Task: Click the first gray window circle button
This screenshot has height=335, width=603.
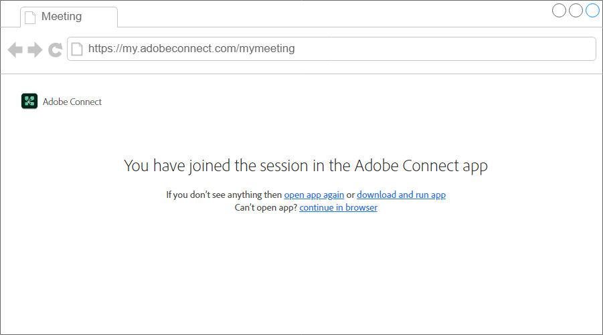Action: [559, 11]
